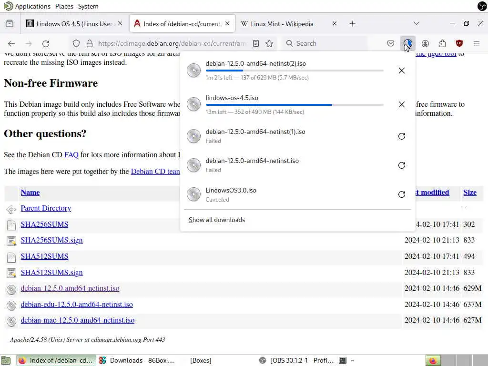Sort listing by the Name column
The width and height of the screenshot is (488, 366).
coord(30,193)
